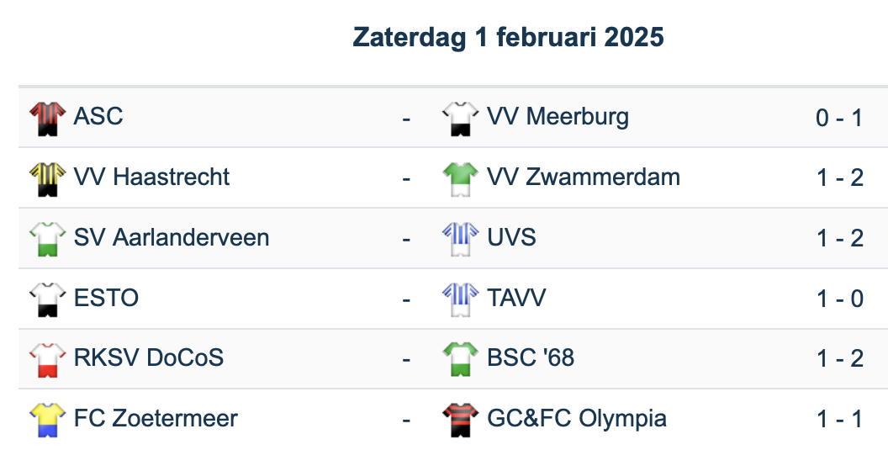This screenshot has width=888, height=471.
Task: Open the VV Meerburg team link
Action: point(558,116)
